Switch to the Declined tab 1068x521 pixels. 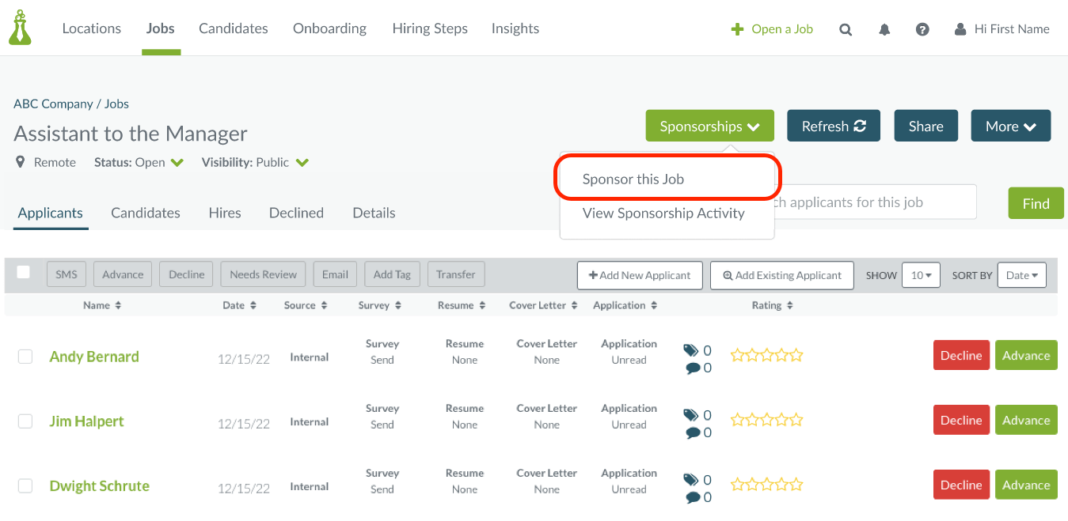(296, 213)
